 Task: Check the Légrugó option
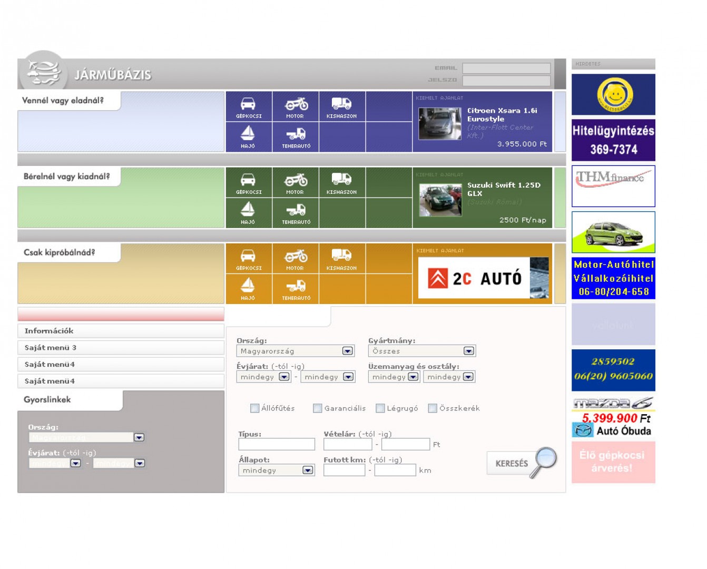tap(380, 408)
